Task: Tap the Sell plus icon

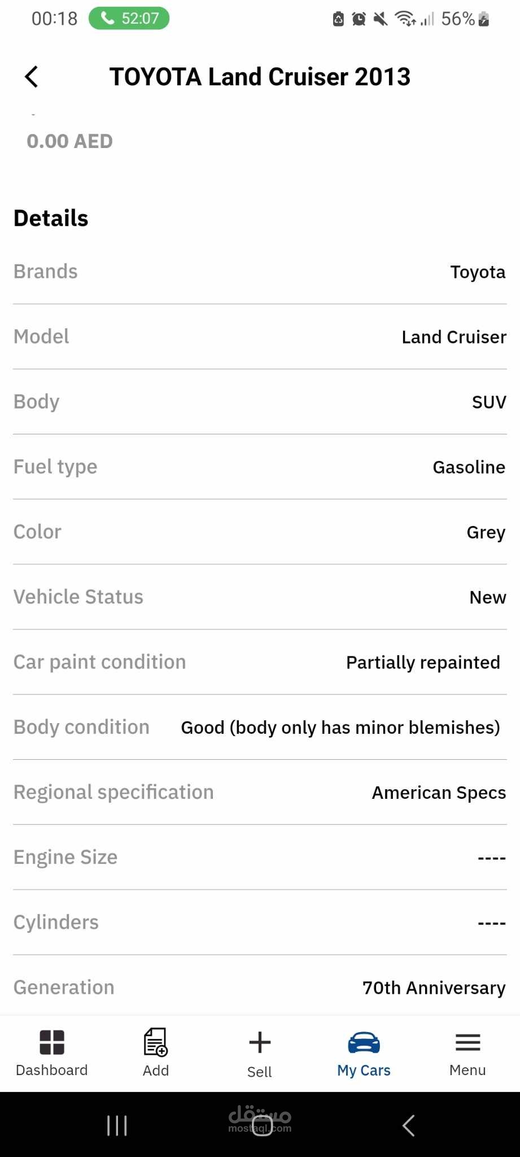Action: coord(260,1042)
